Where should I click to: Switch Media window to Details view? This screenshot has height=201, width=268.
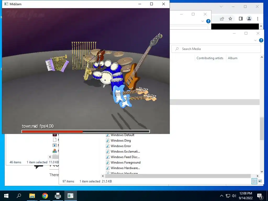(254, 181)
